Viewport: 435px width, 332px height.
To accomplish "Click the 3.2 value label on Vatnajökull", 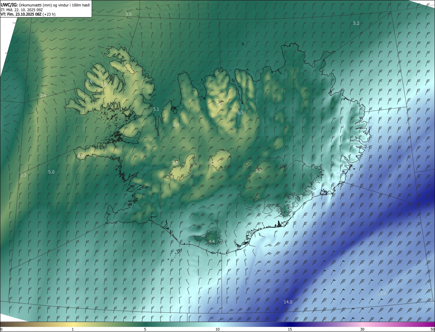I will click(x=258, y=171).
